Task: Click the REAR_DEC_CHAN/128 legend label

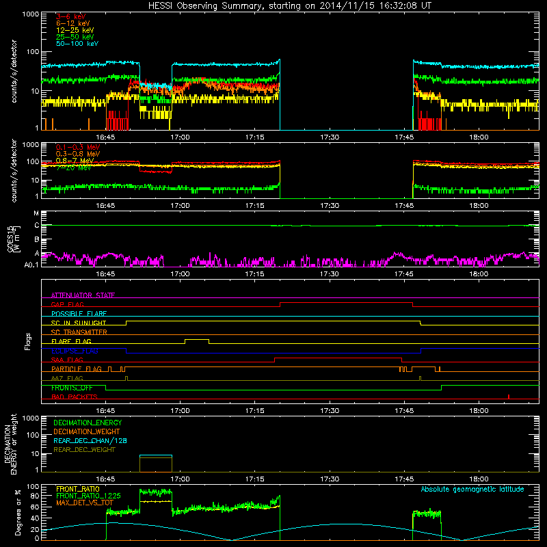Action: click(90, 440)
